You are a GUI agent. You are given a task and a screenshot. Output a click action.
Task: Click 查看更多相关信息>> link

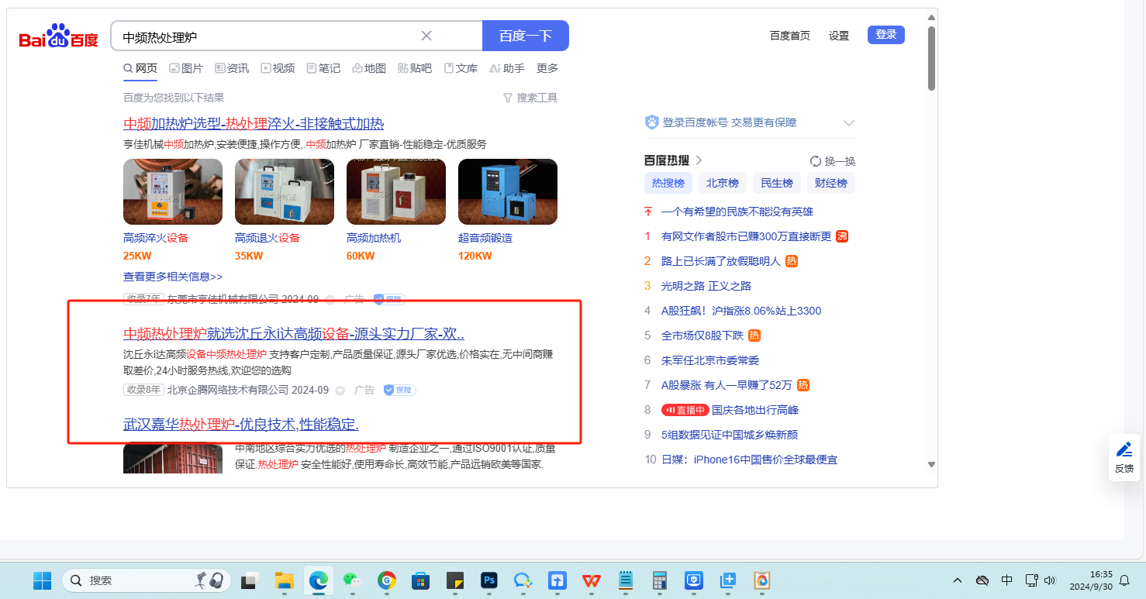173,277
